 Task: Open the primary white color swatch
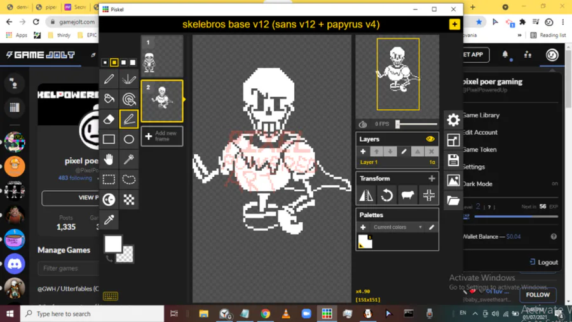[x=113, y=244]
